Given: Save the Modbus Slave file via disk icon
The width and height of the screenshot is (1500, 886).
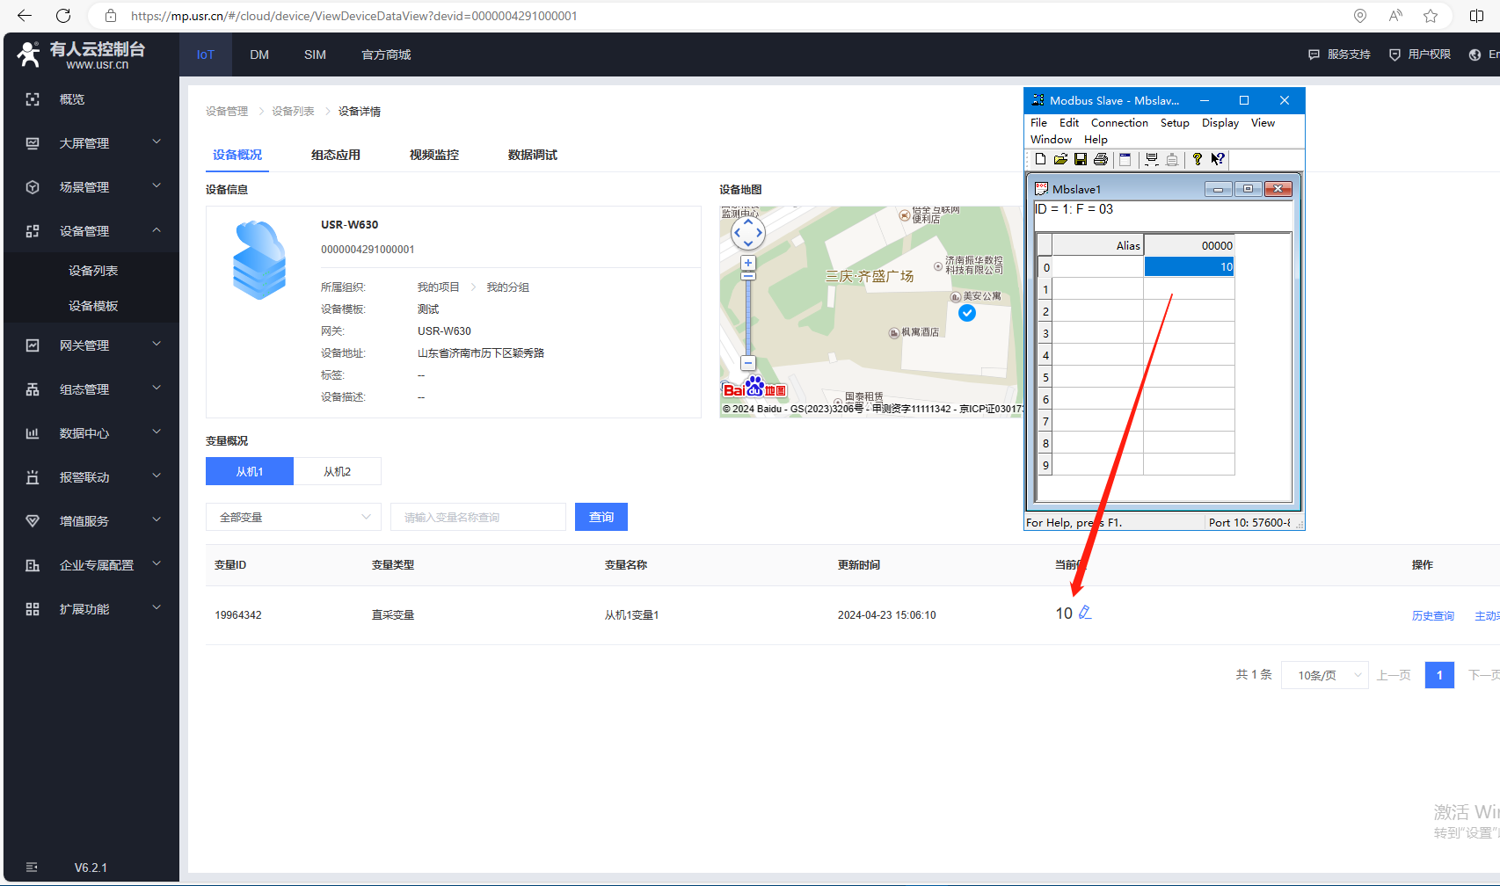Looking at the screenshot, I should click(1081, 159).
